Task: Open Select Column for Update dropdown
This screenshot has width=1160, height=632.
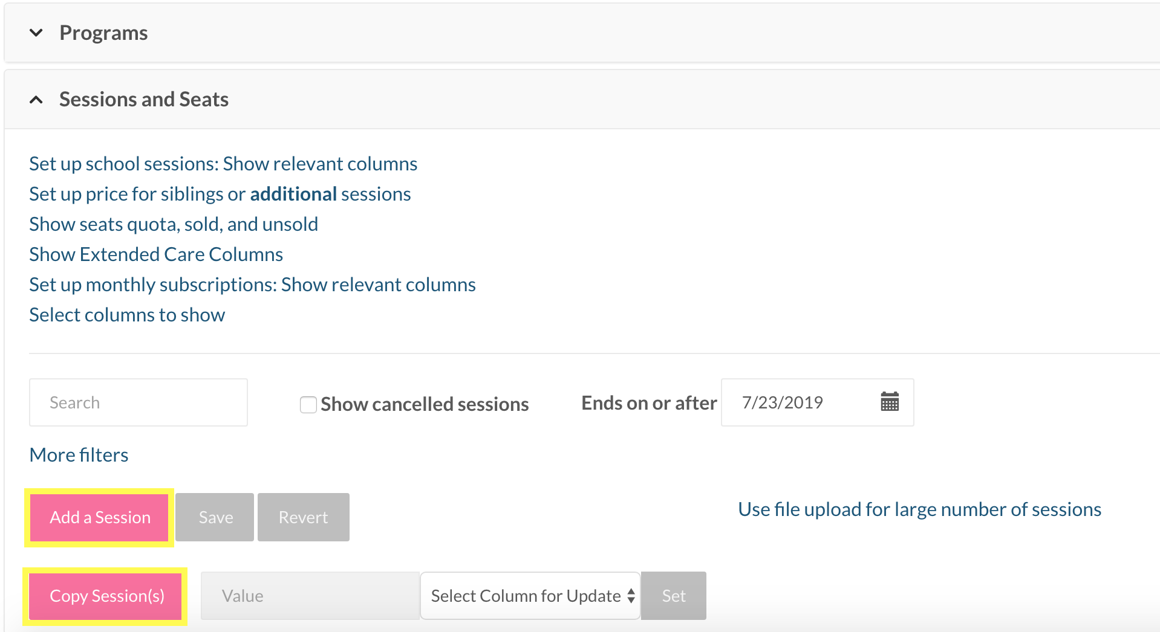Action: (x=530, y=596)
